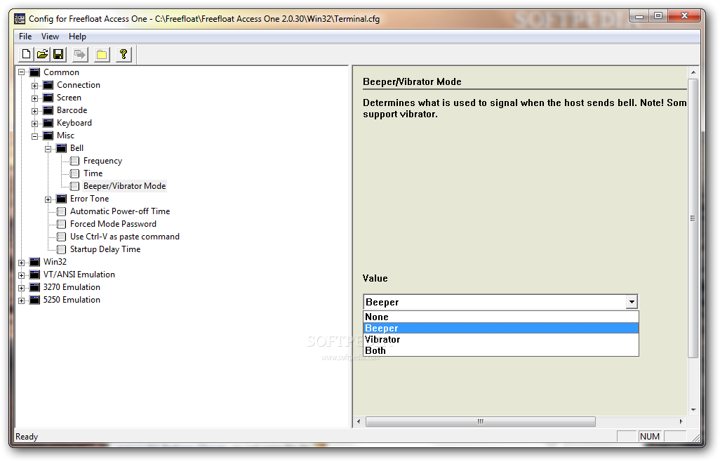This screenshot has width=720, height=462.
Task: Click the scroll left arrow
Action: coord(359,421)
